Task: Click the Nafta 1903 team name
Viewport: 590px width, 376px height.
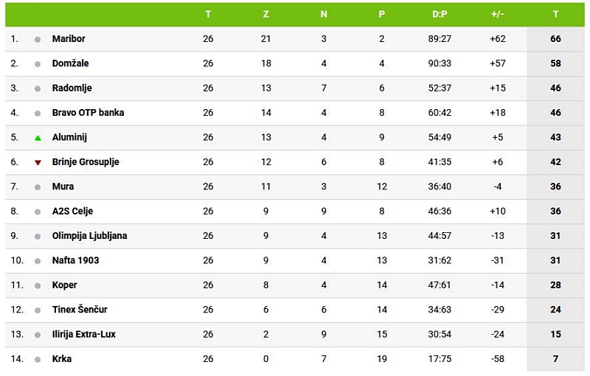Action: pyautogui.click(x=75, y=260)
